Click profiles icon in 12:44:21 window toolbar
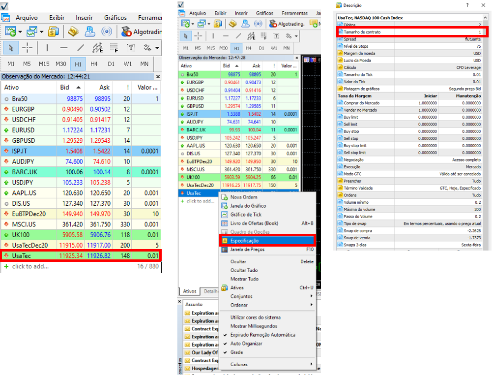This screenshot has height=380, width=492. (x=31, y=32)
